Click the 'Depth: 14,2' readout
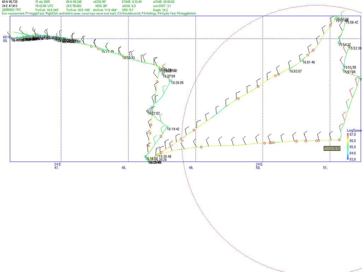The image size is (362, 272). pyautogui.click(x=160, y=10)
